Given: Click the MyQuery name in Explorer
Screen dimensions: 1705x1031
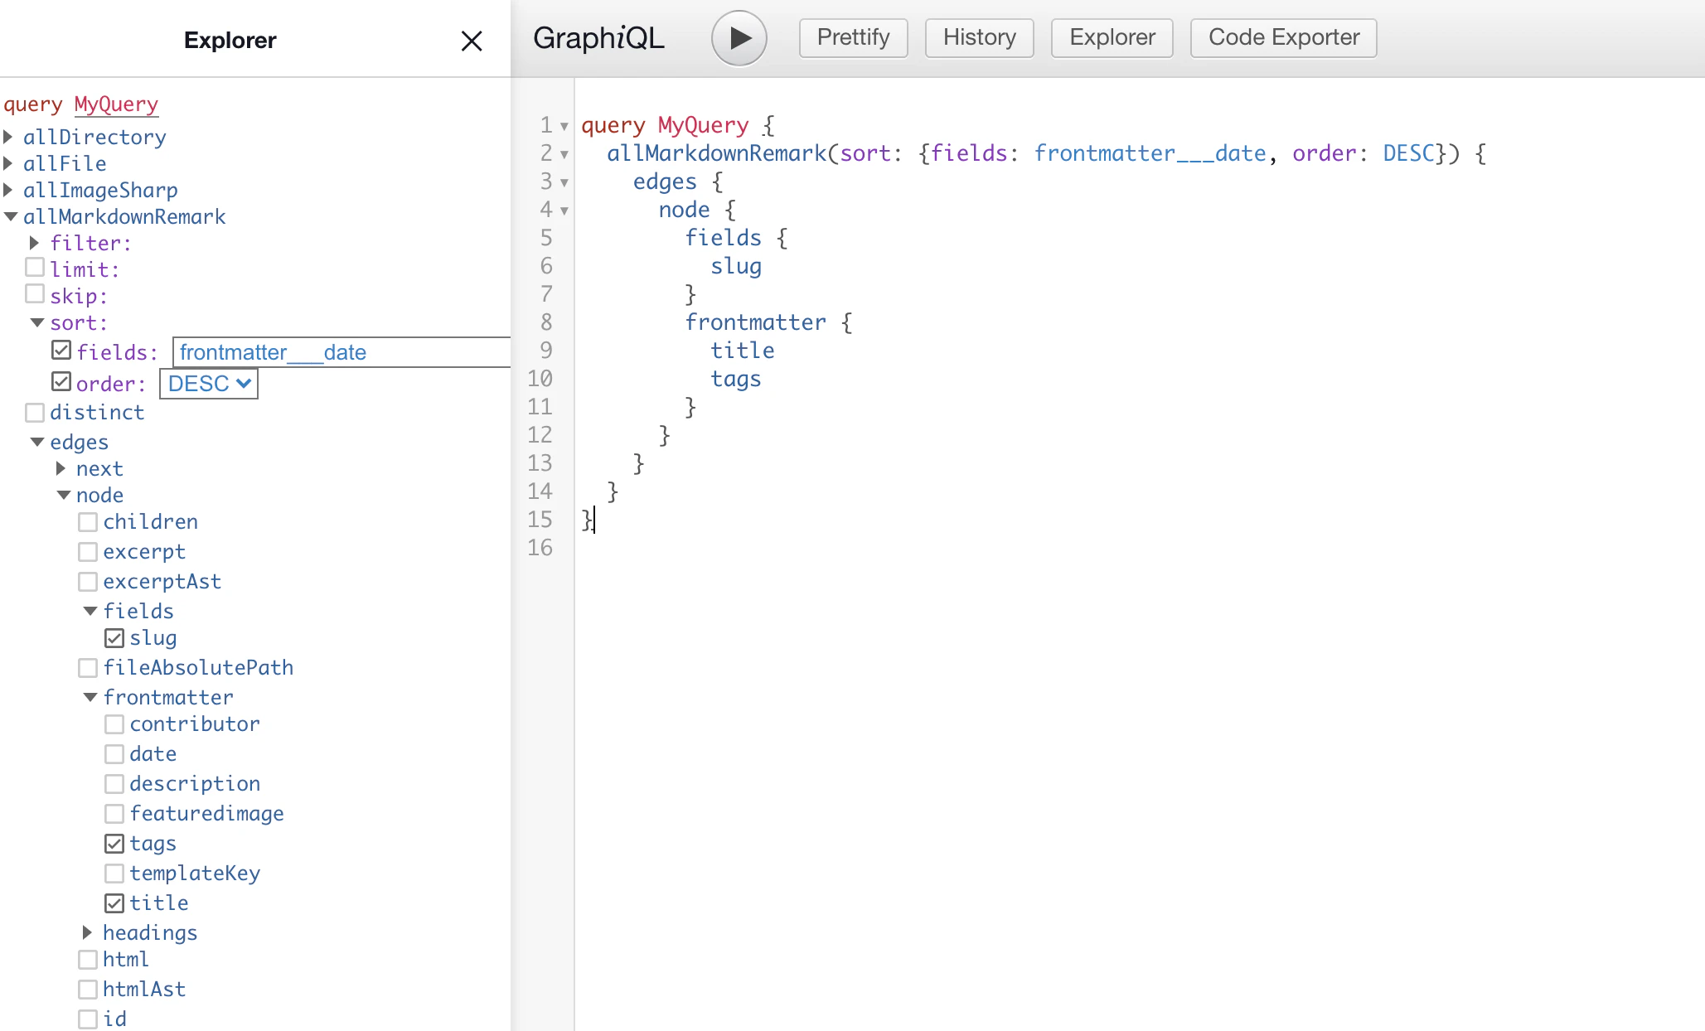Looking at the screenshot, I should [x=116, y=104].
